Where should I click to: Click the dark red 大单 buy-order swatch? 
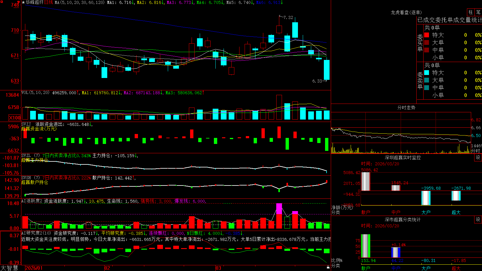point(427,42)
